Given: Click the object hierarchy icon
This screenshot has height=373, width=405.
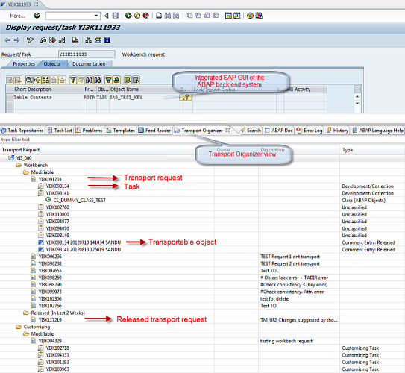Looking at the screenshot, I should click(88, 40).
